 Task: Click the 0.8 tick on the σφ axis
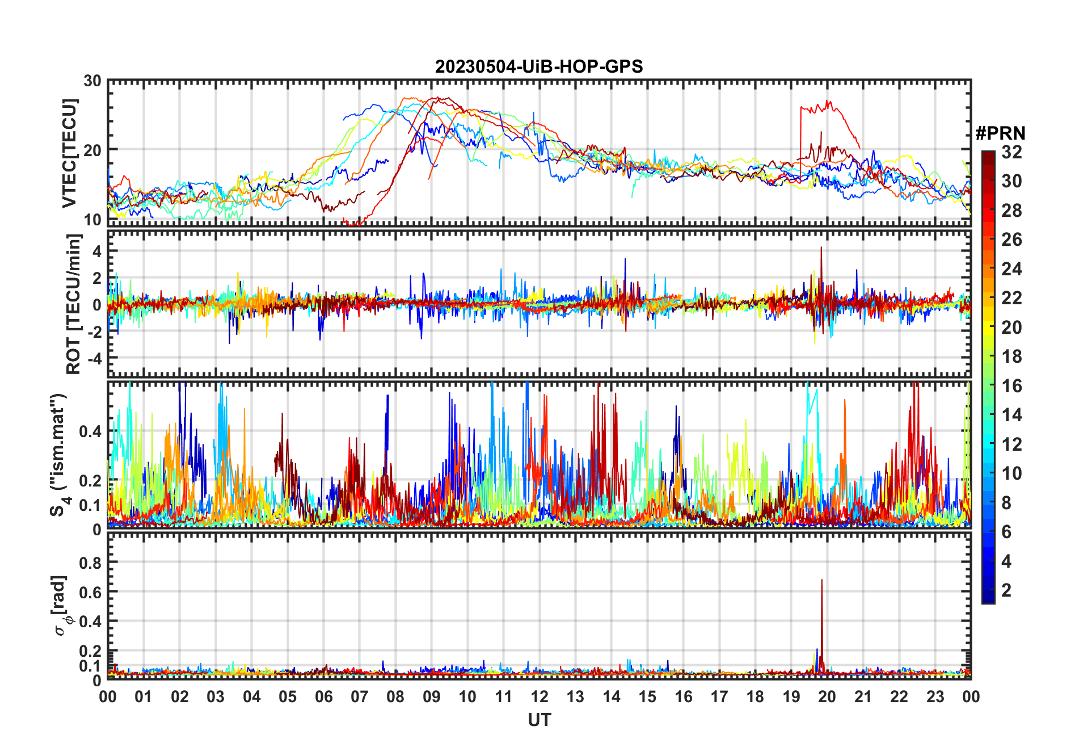[90, 563]
